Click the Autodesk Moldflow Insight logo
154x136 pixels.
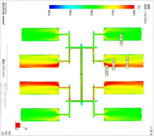point(4,14)
